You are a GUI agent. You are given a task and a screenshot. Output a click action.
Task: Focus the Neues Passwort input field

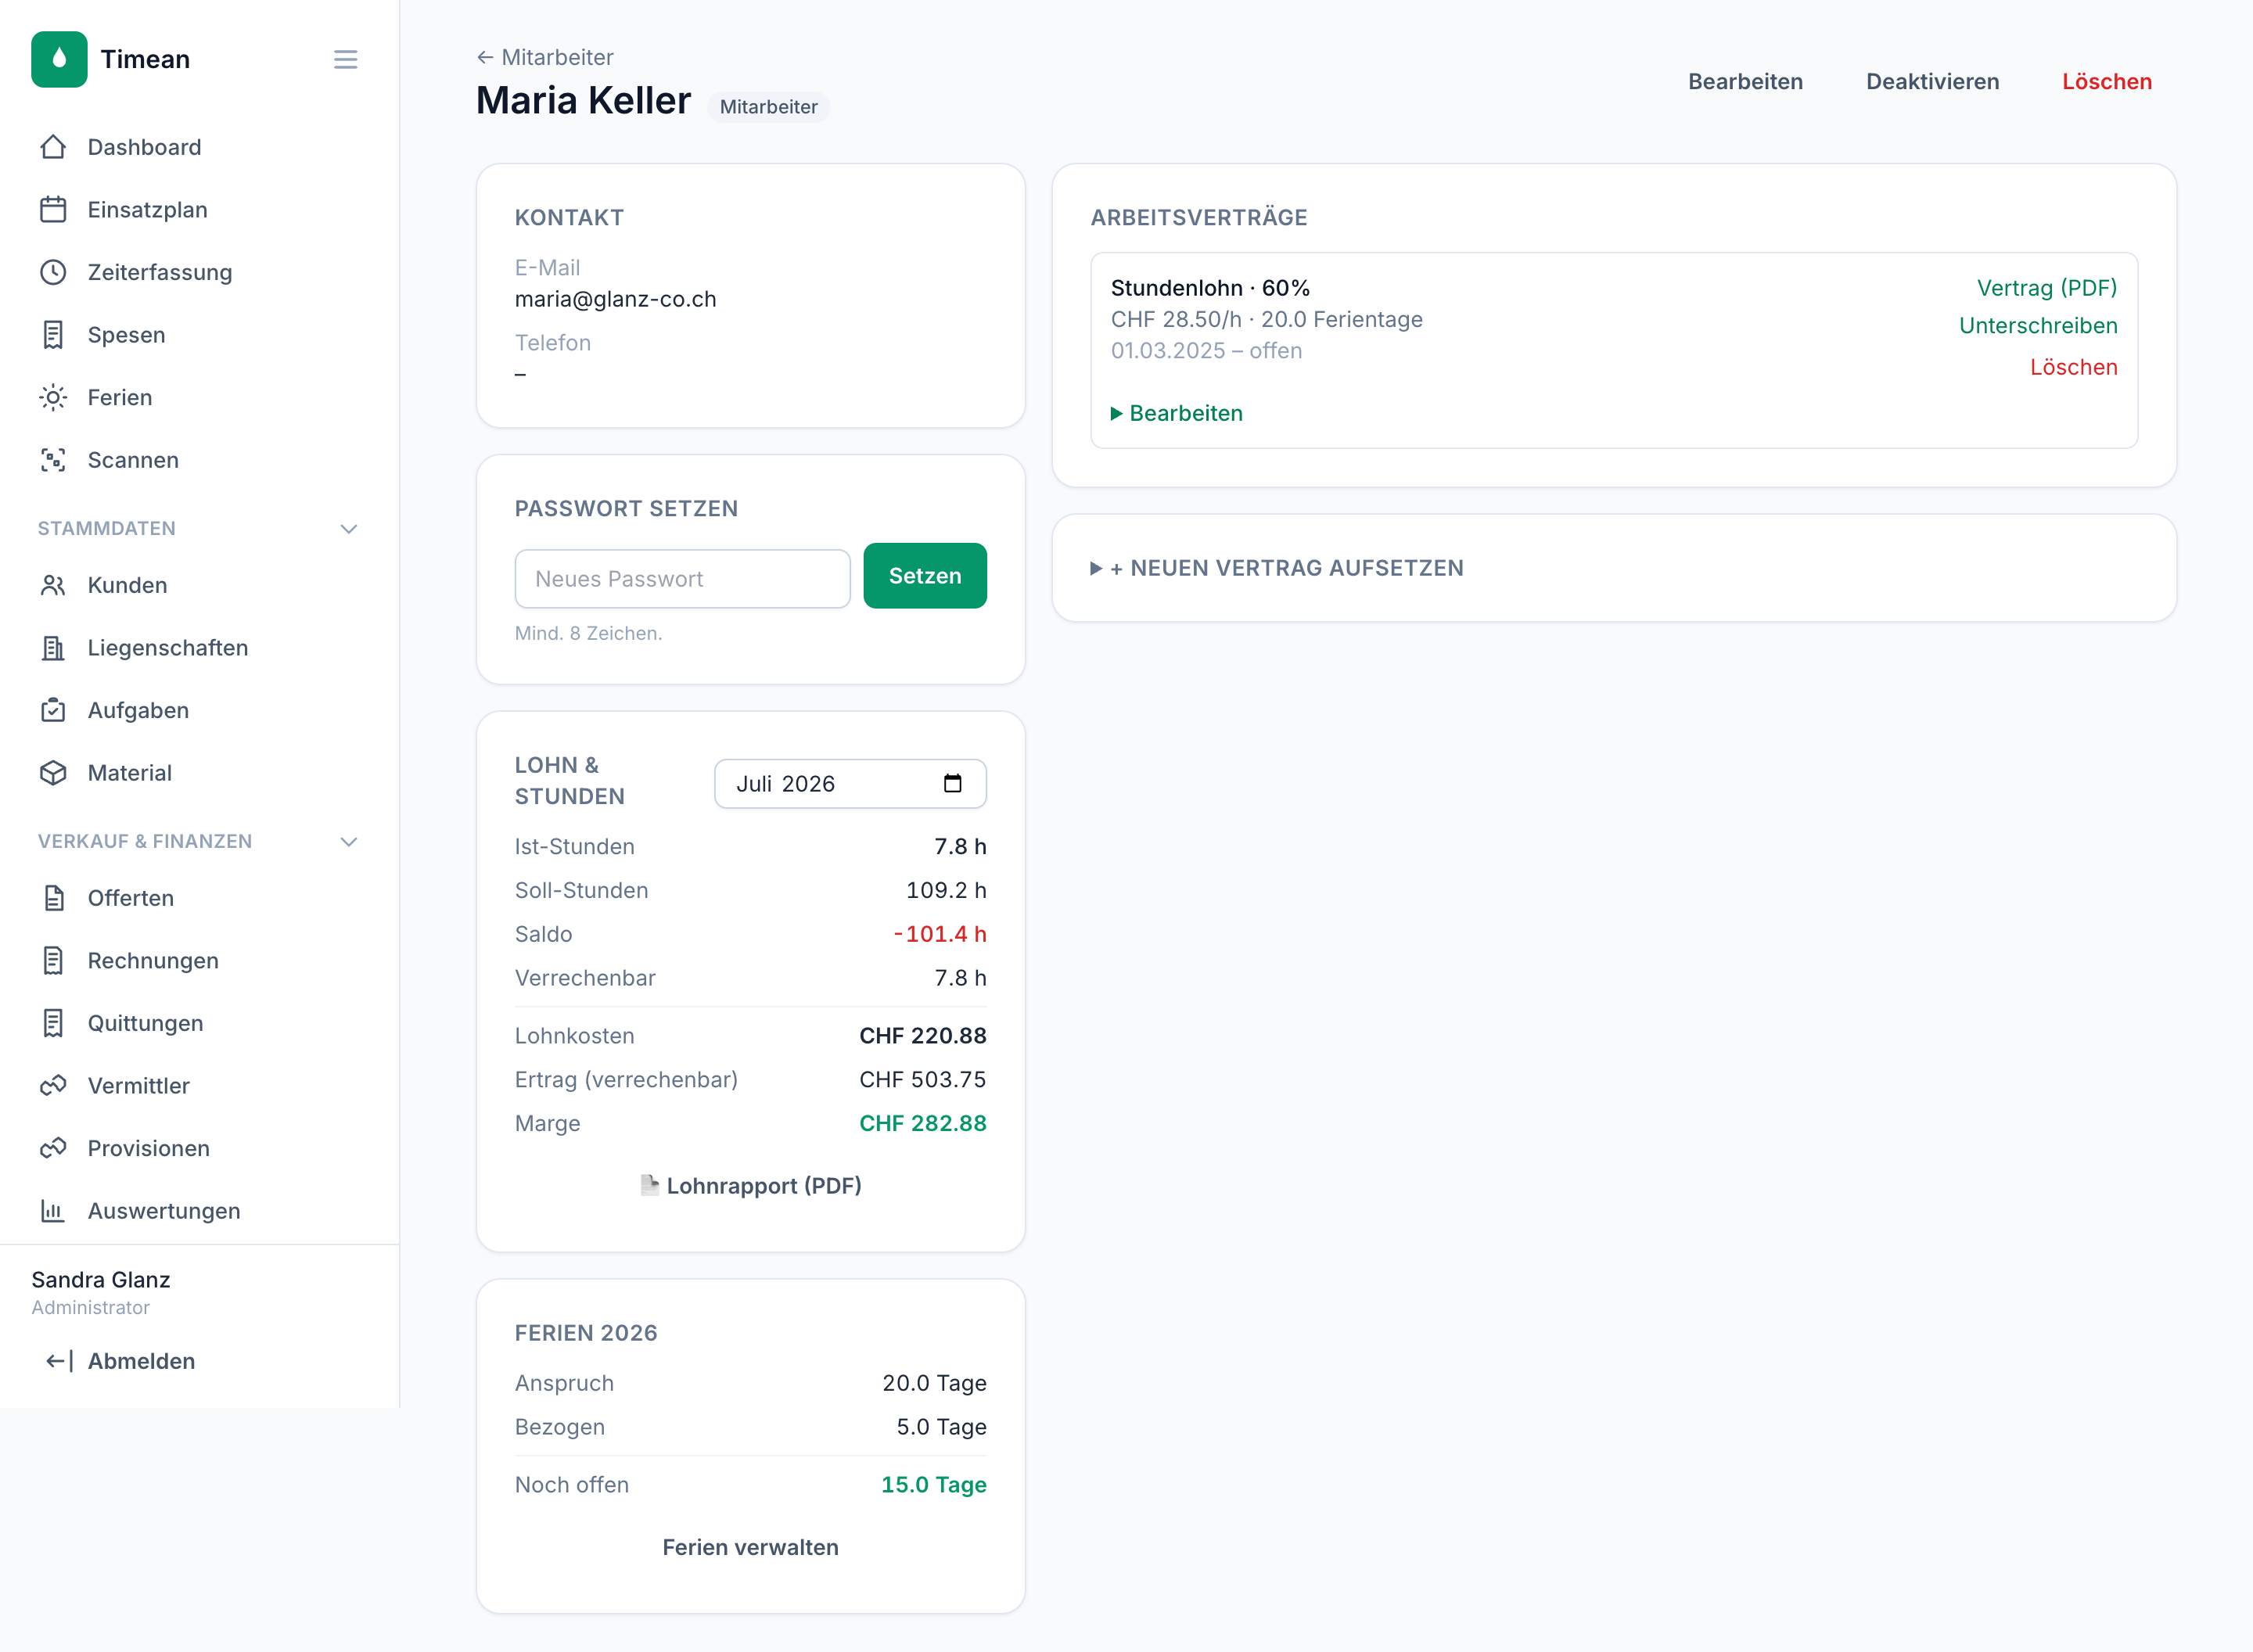682,579
